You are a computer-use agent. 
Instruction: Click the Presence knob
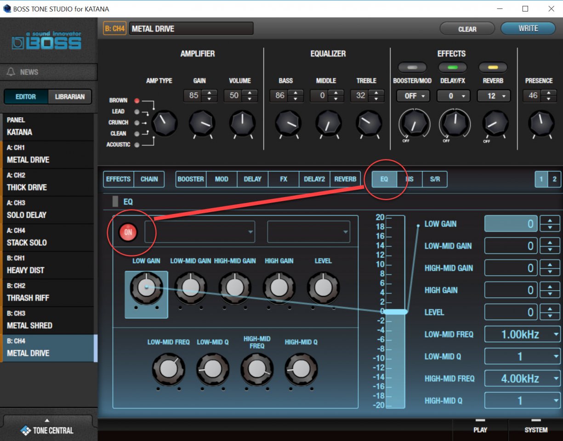click(541, 123)
